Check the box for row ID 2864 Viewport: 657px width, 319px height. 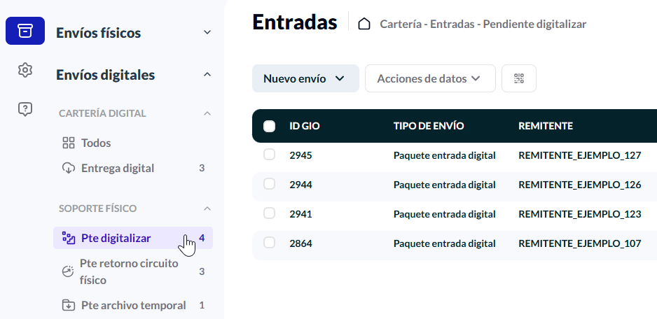269,242
